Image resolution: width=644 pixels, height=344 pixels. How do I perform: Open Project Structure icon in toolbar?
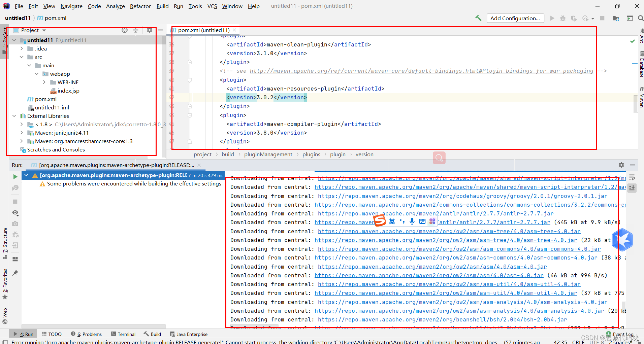(616, 18)
